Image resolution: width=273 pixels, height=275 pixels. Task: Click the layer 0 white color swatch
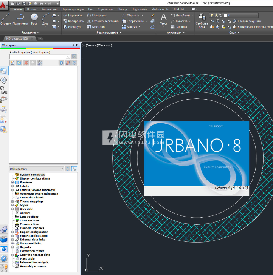[225, 15]
